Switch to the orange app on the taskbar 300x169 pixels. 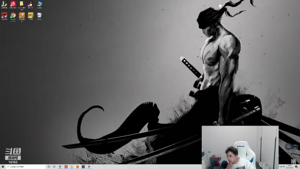(78, 167)
